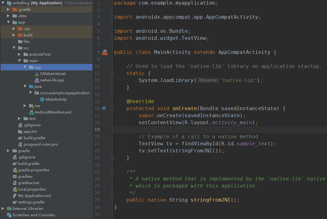Click the gradlew.bat file icon
Viewport: 327px width, 219px height.
15,183
